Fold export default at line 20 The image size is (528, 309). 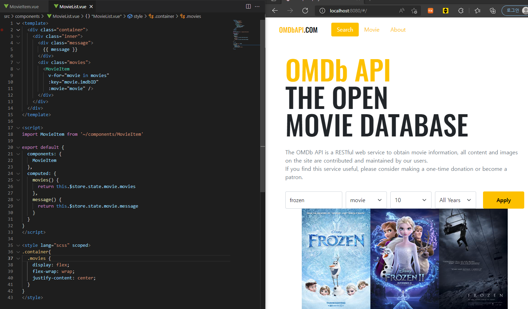[x=18, y=147]
